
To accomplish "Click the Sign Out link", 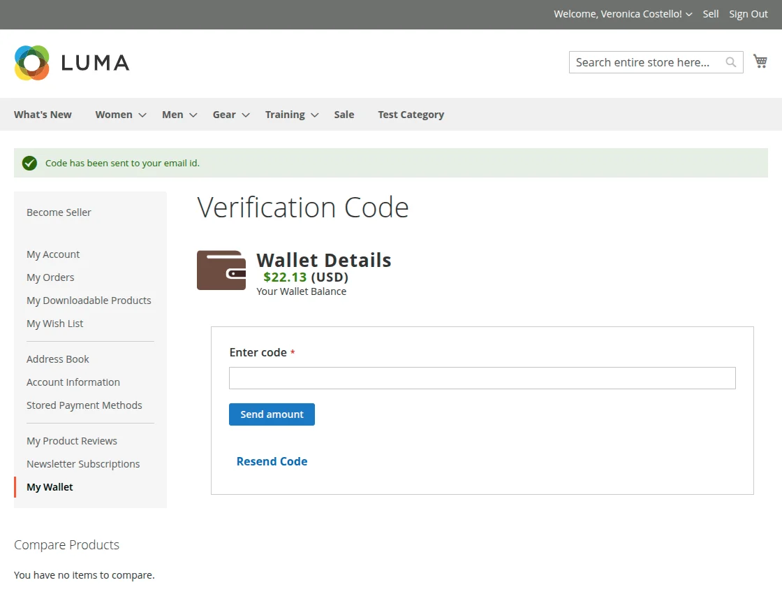I will [748, 14].
